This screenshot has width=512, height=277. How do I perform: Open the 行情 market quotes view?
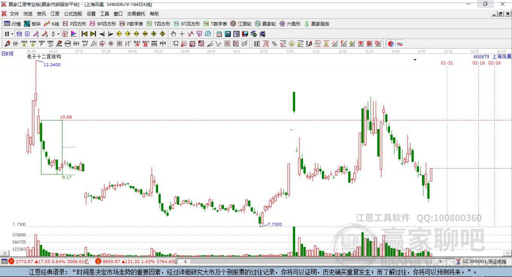coord(12,24)
